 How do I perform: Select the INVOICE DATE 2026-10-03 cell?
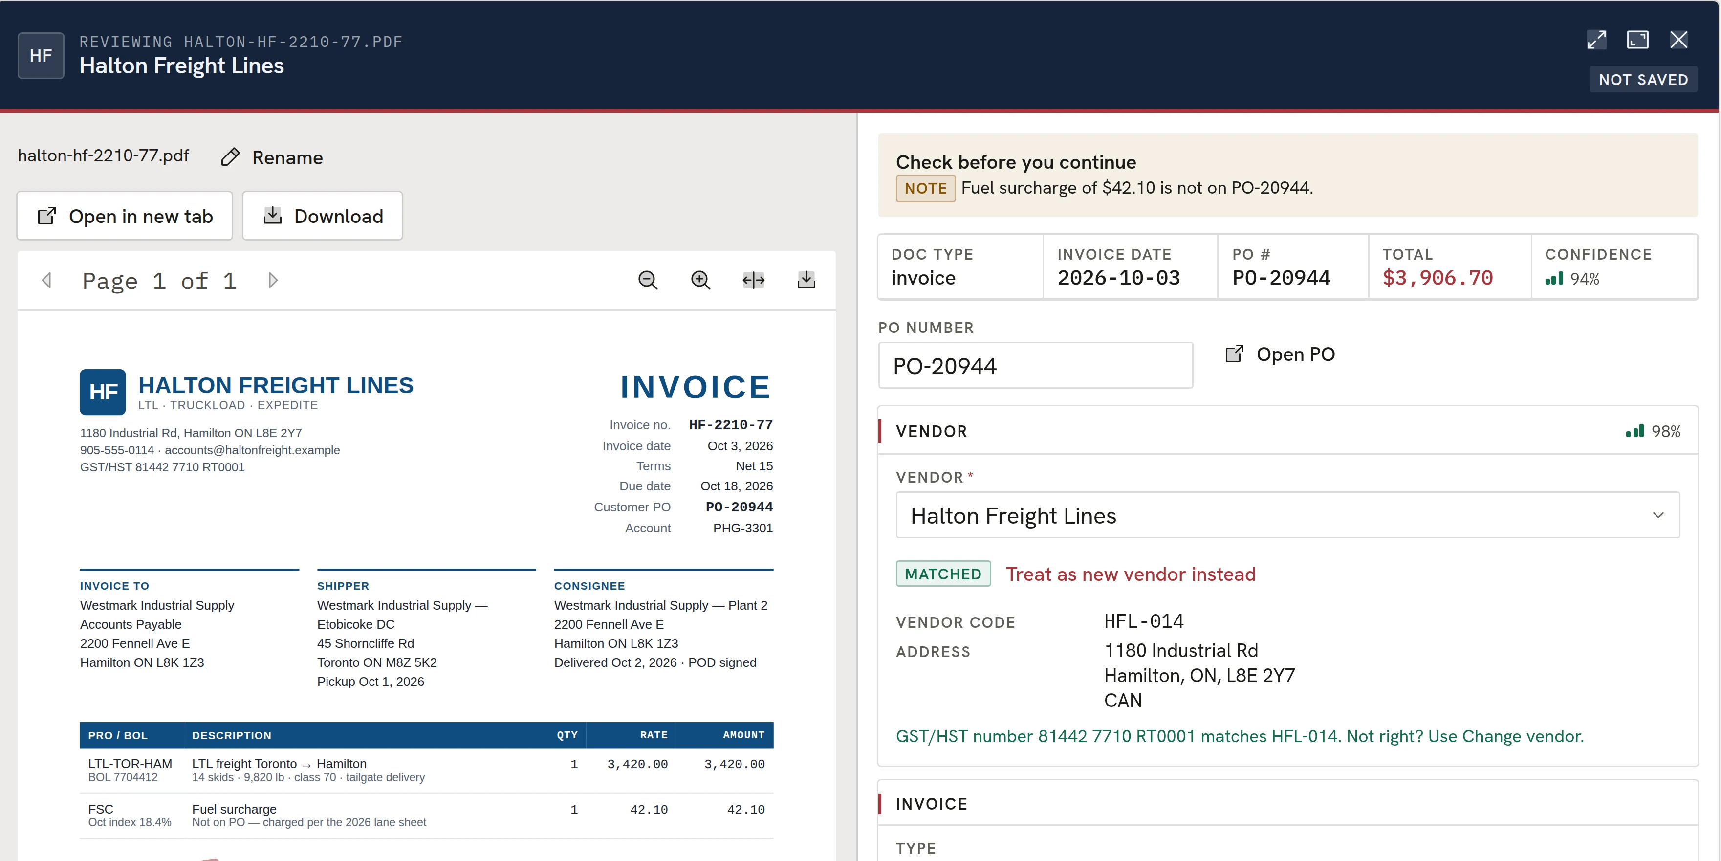1131,266
